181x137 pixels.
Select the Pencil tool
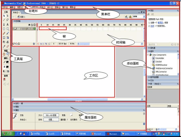click(4, 33)
